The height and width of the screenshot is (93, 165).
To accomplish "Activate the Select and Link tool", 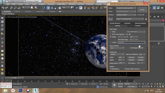I will (x=11, y=8).
